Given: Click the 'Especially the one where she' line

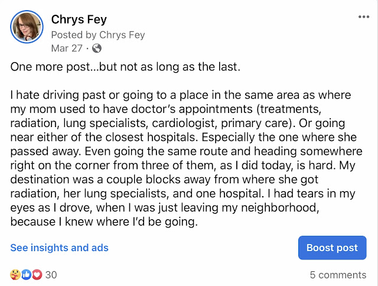Looking at the screenshot, I should (279, 137).
